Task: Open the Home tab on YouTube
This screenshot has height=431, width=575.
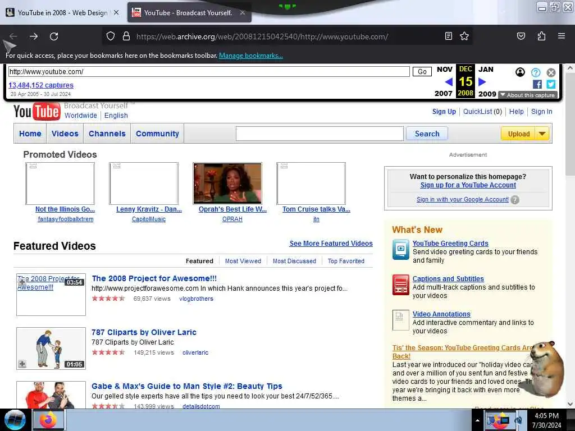Action: pyautogui.click(x=30, y=134)
